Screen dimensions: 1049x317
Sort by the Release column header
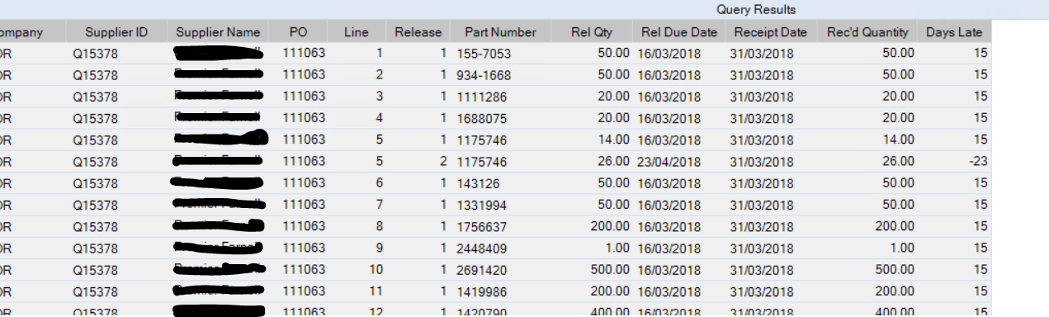[418, 32]
